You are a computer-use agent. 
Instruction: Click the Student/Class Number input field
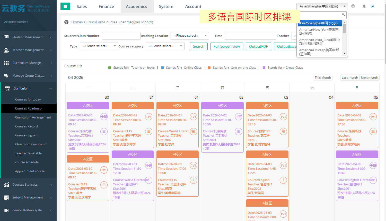[x=121, y=36]
